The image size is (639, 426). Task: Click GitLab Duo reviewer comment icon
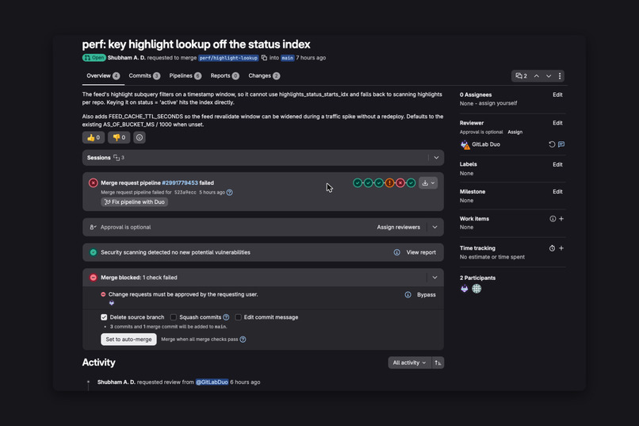561,144
